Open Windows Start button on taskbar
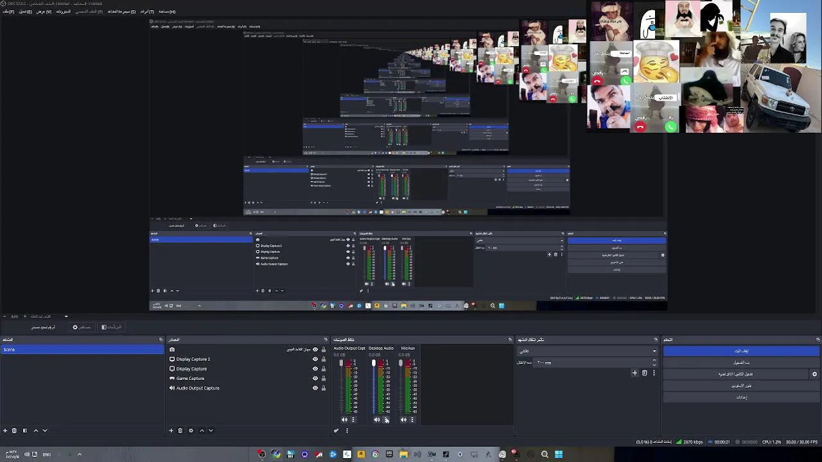This screenshot has width=822, height=462. click(x=559, y=454)
